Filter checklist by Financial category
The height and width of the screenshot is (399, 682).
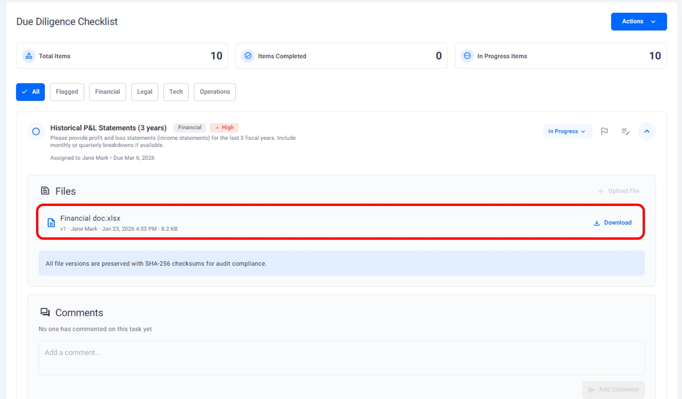[x=107, y=92]
